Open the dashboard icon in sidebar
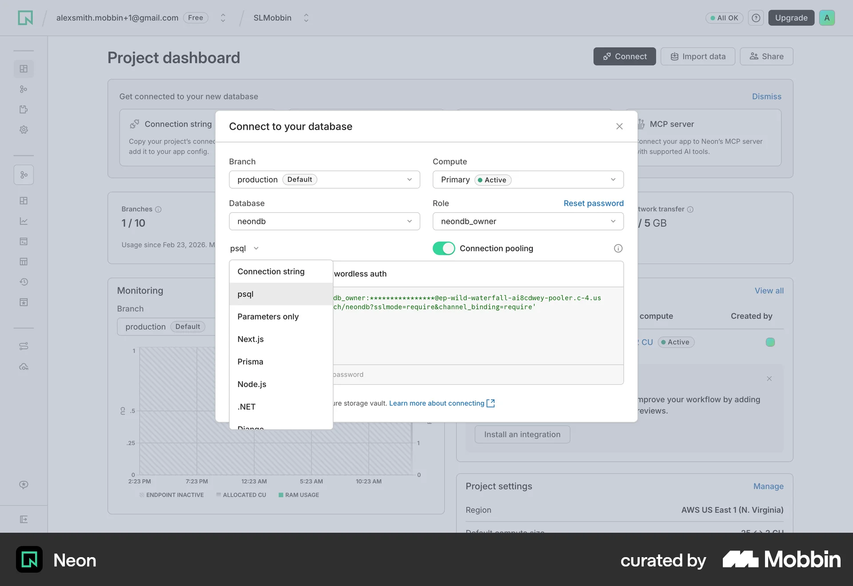The width and height of the screenshot is (853, 586). pyautogui.click(x=24, y=69)
